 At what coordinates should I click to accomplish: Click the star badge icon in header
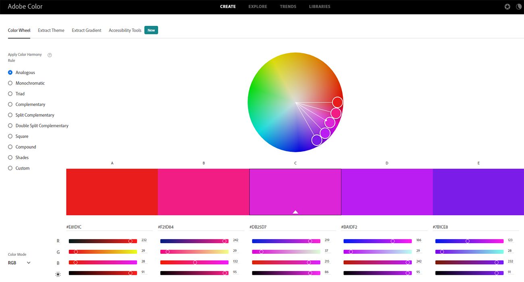(507, 7)
